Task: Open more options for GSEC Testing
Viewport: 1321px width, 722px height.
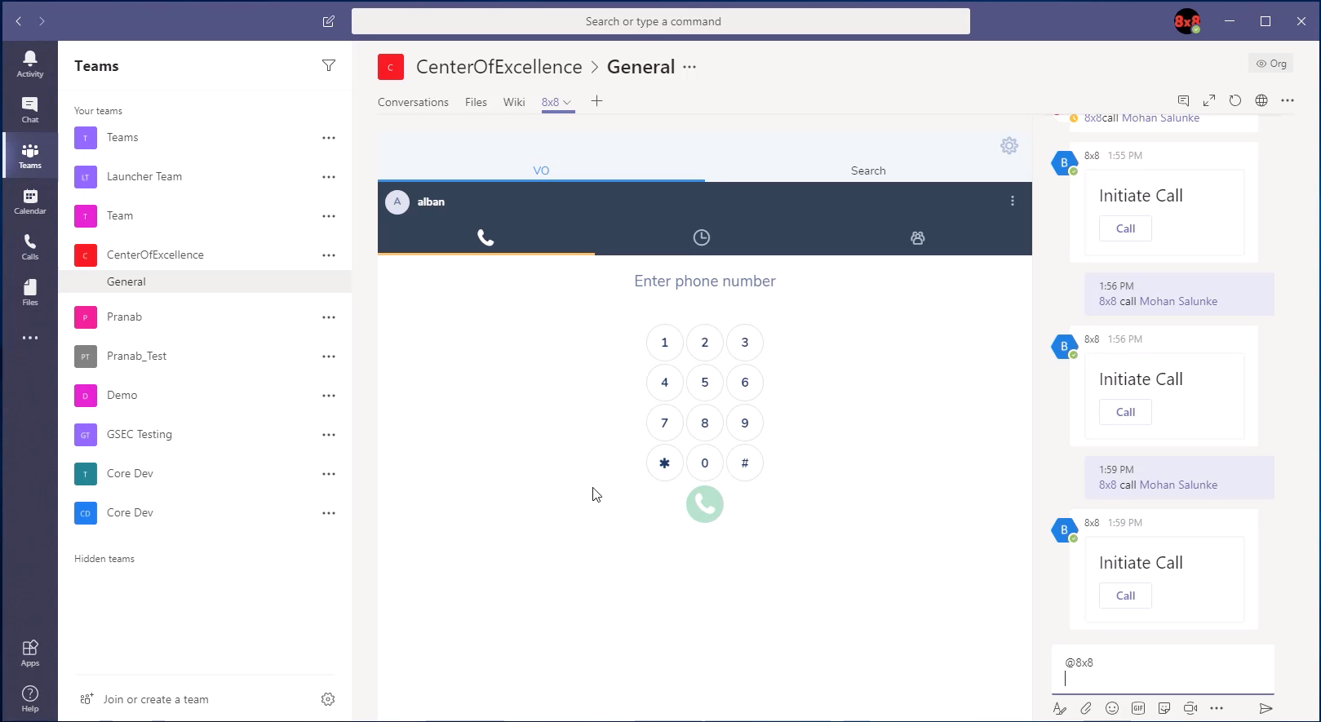Action: point(329,435)
